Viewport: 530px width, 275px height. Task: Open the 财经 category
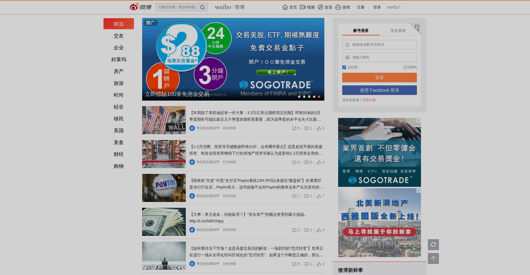119,154
